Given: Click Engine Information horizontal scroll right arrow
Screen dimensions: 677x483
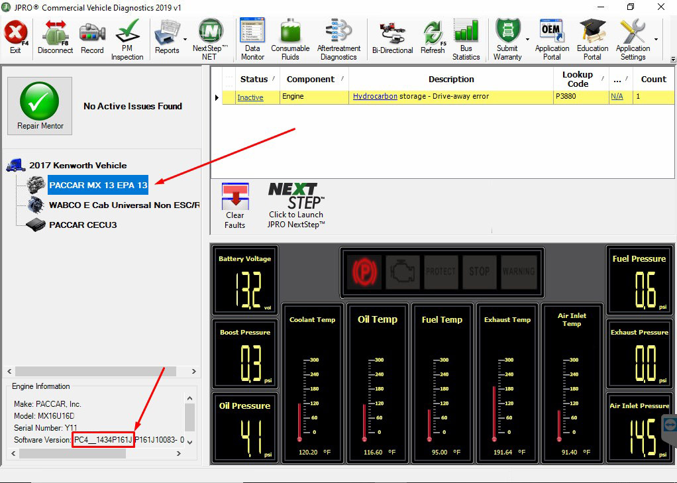Looking at the screenshot, I should click(x=178, y=453).
